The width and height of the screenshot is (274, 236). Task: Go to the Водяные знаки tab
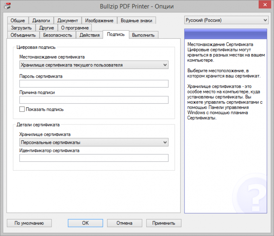[137, 20]
